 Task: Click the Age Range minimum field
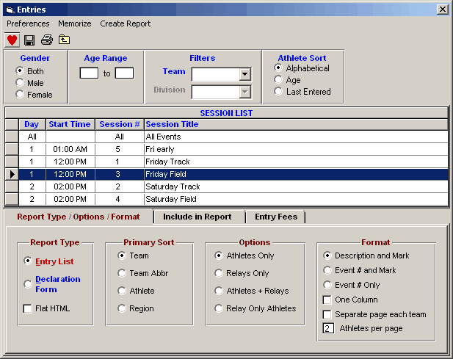click(x=89, y=73)
